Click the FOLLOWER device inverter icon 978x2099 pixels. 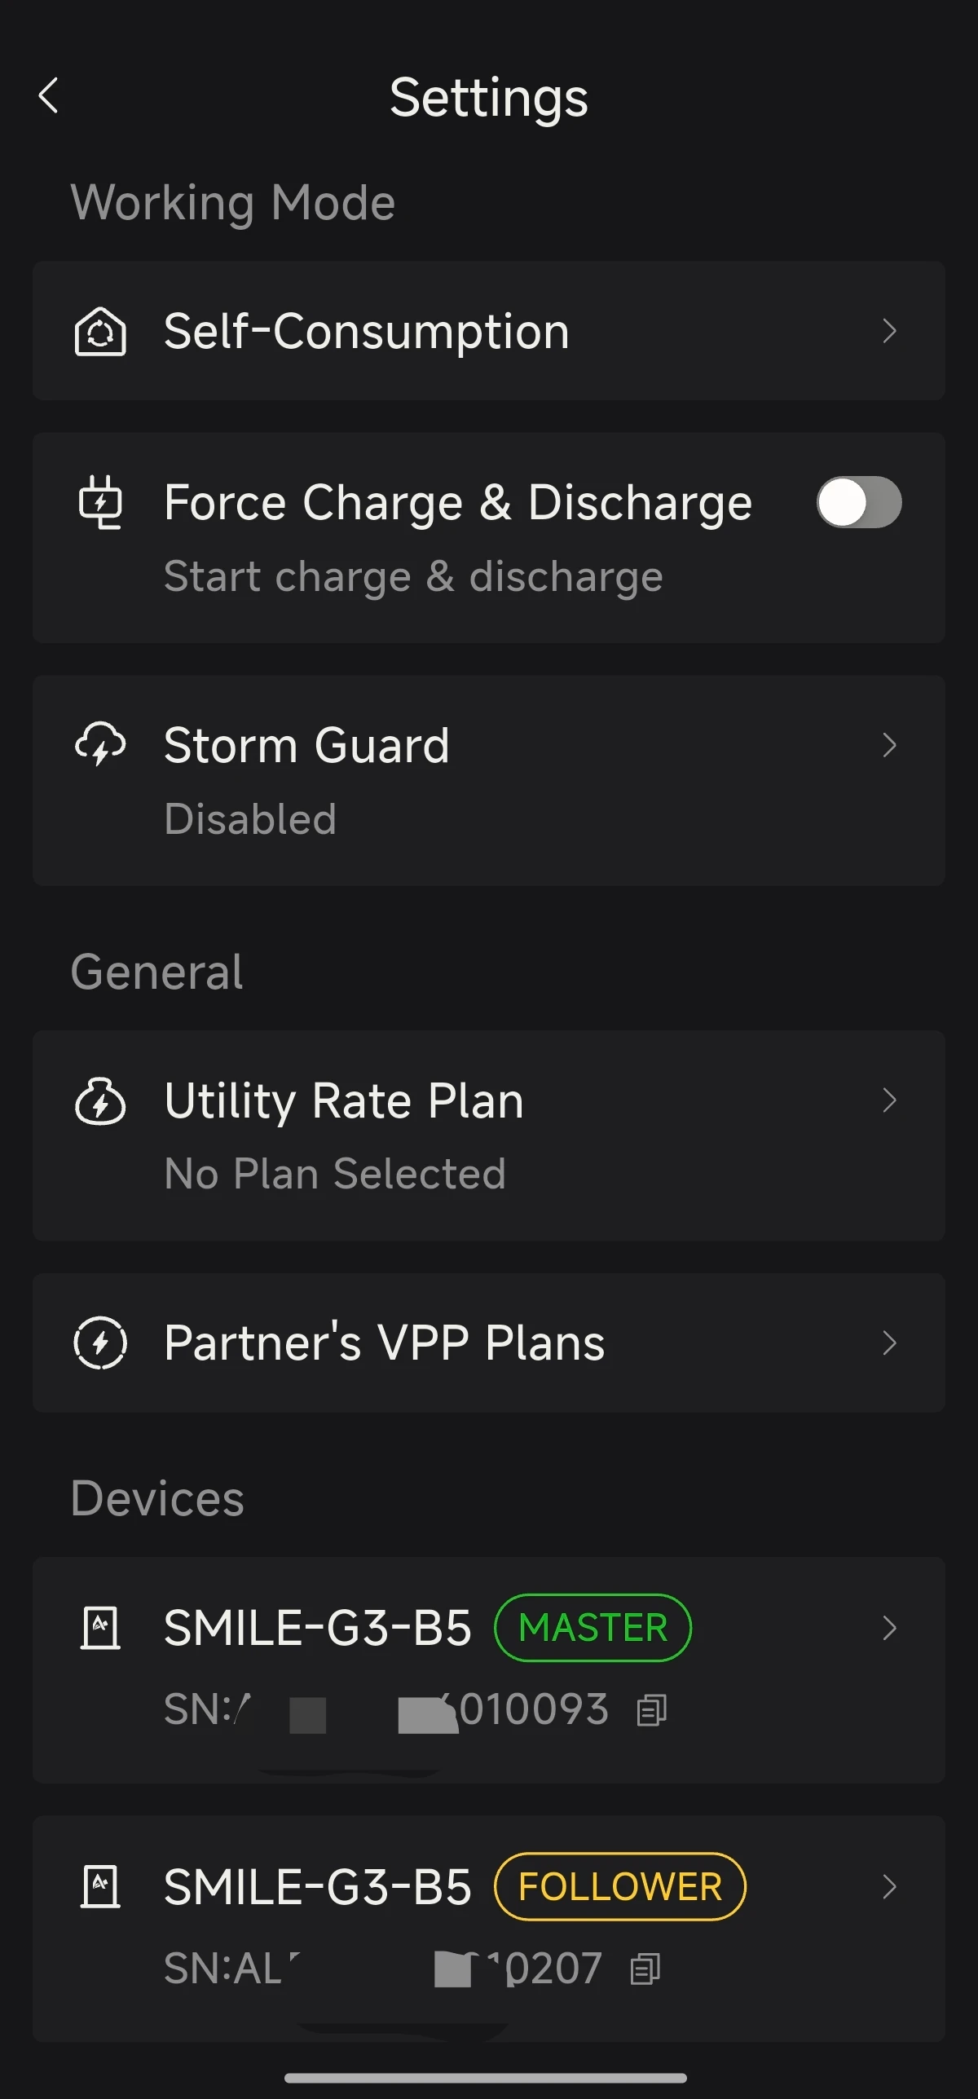tap(100, 1886)
